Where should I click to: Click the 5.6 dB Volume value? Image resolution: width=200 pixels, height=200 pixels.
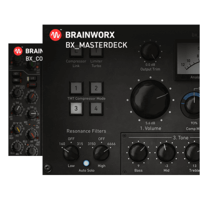150,123
